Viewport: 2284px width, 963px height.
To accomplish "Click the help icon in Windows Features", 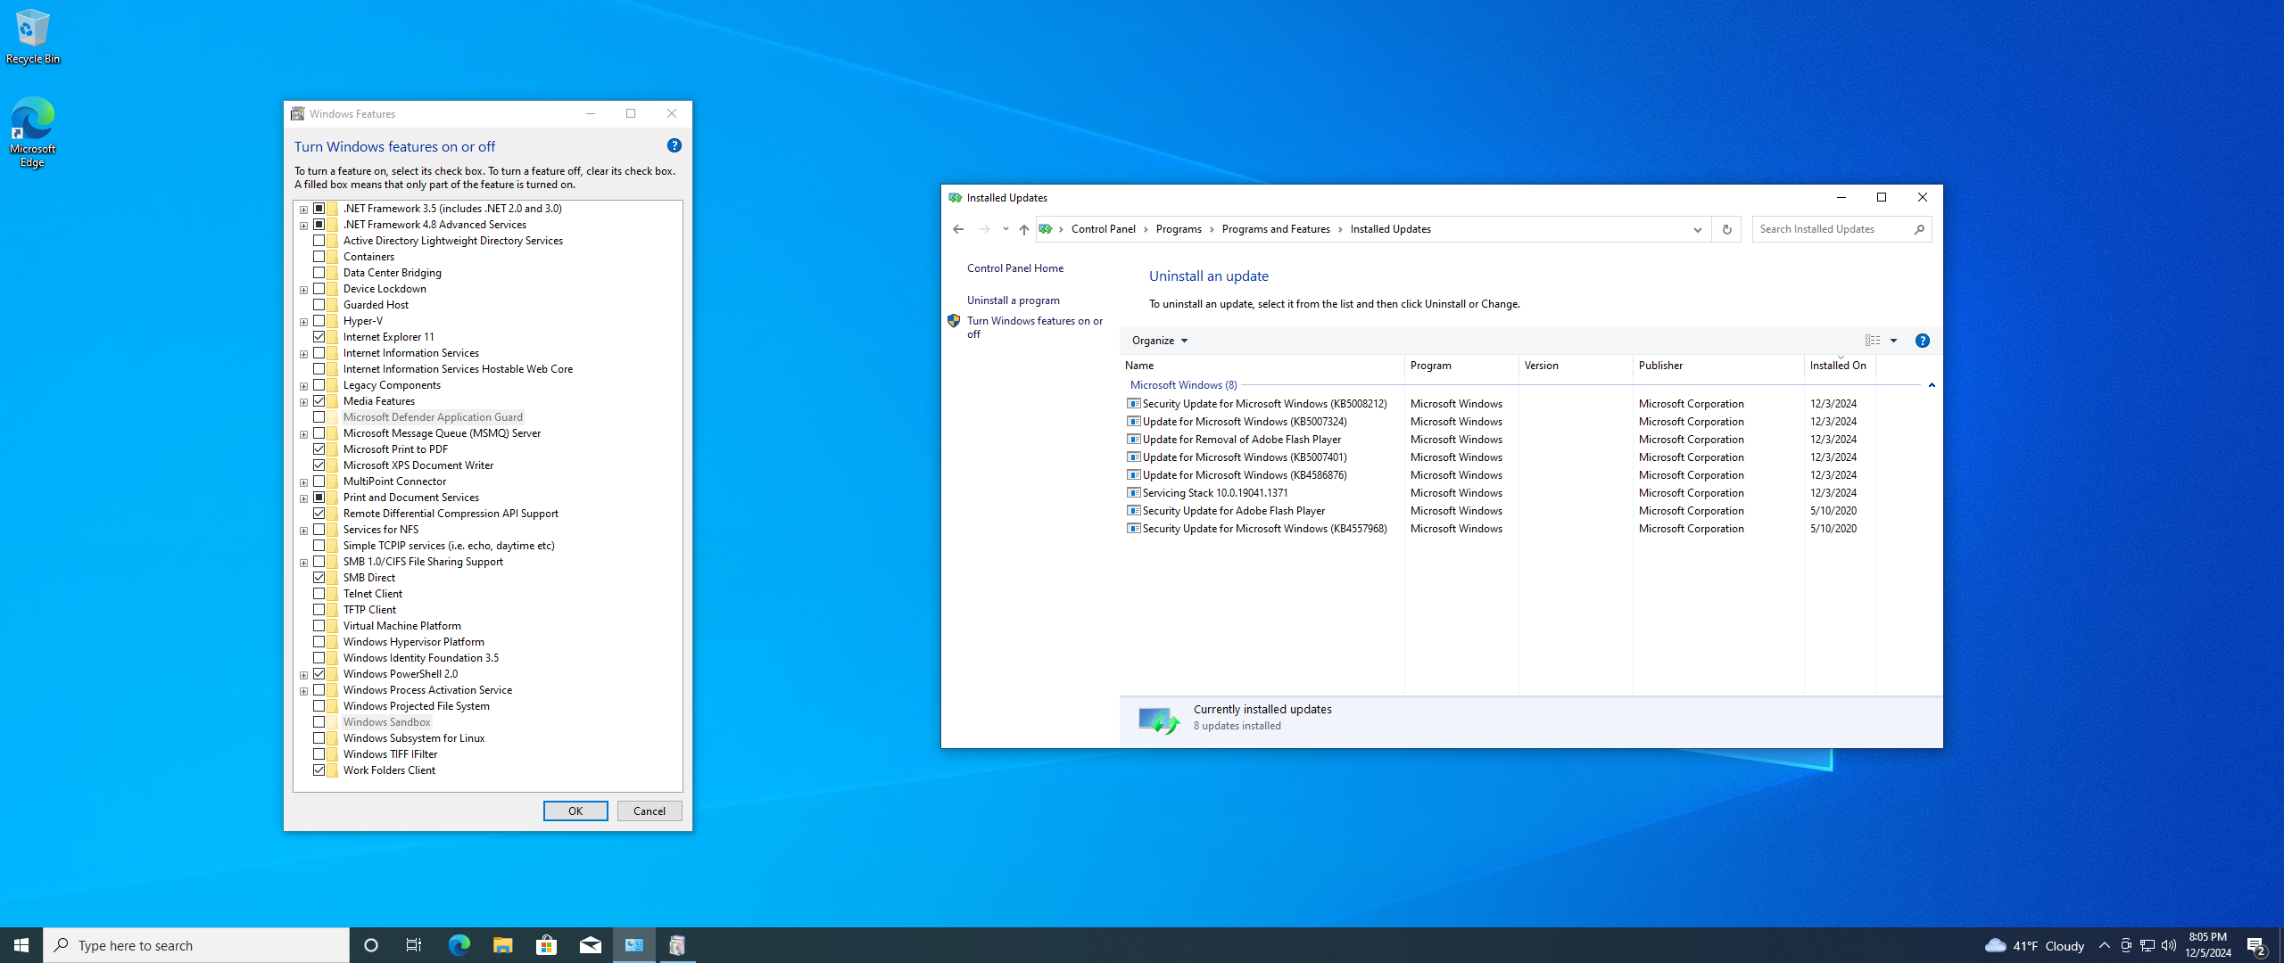I will click(674, 145).
